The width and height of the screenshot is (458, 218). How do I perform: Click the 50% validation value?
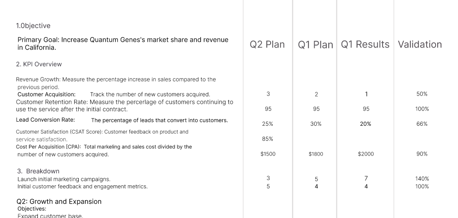[422, 94]
